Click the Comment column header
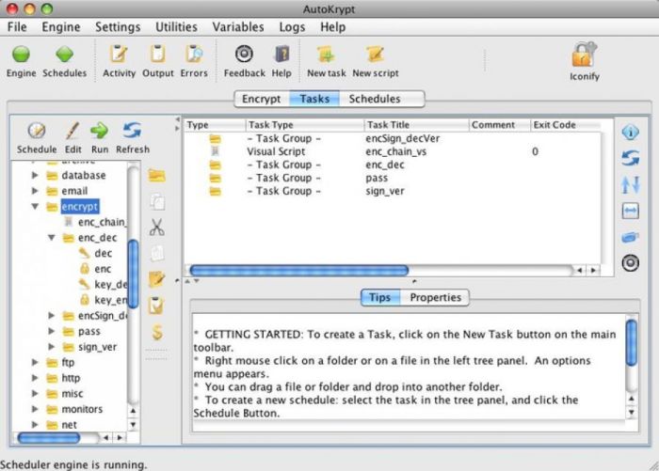The image size is (659, 471). pyautogui.click(x=499, y=125)
